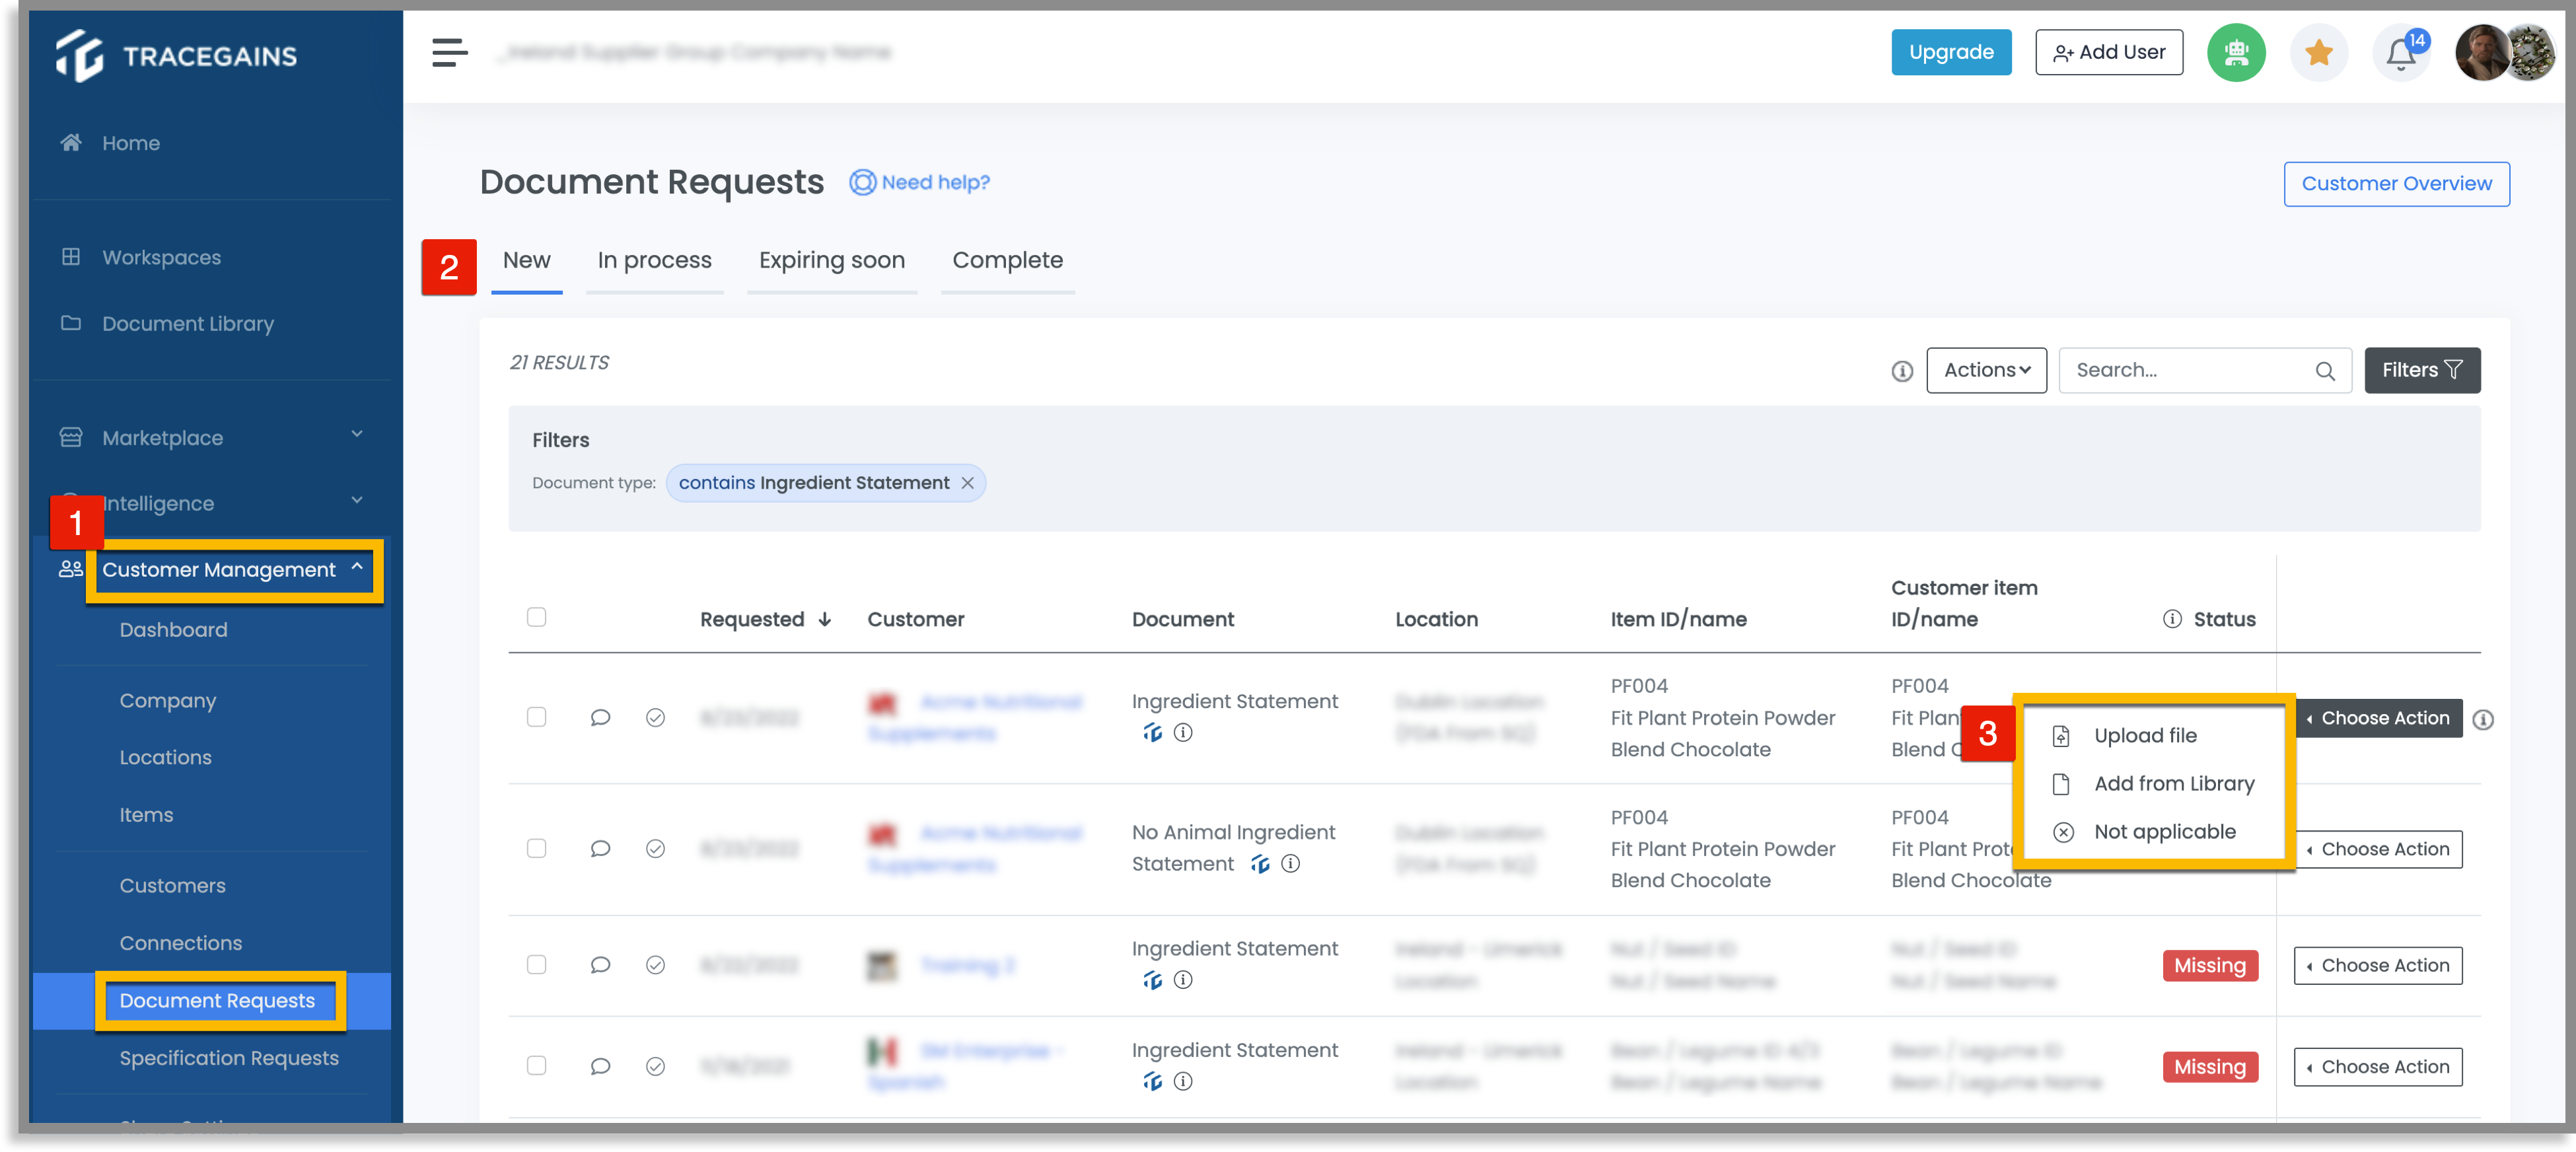Select the Home icon in the sidebar
The width and height of the screenshot is (2576, 1152).
[x=70, y=142]
